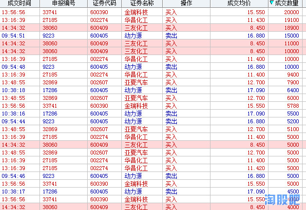Select the quantity cell 6400
306x210 pixels.
(x=293, y=90)
